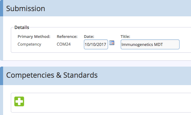Click the Date field showing 10/10/2017
This screenshot has height=115, width=191.
pyautogui.click(x=96, y=44)
